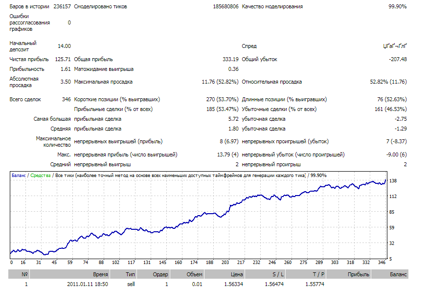Select the '№' column header
The width and height of the screenshot is (427, 287).
tap(19, 274)
